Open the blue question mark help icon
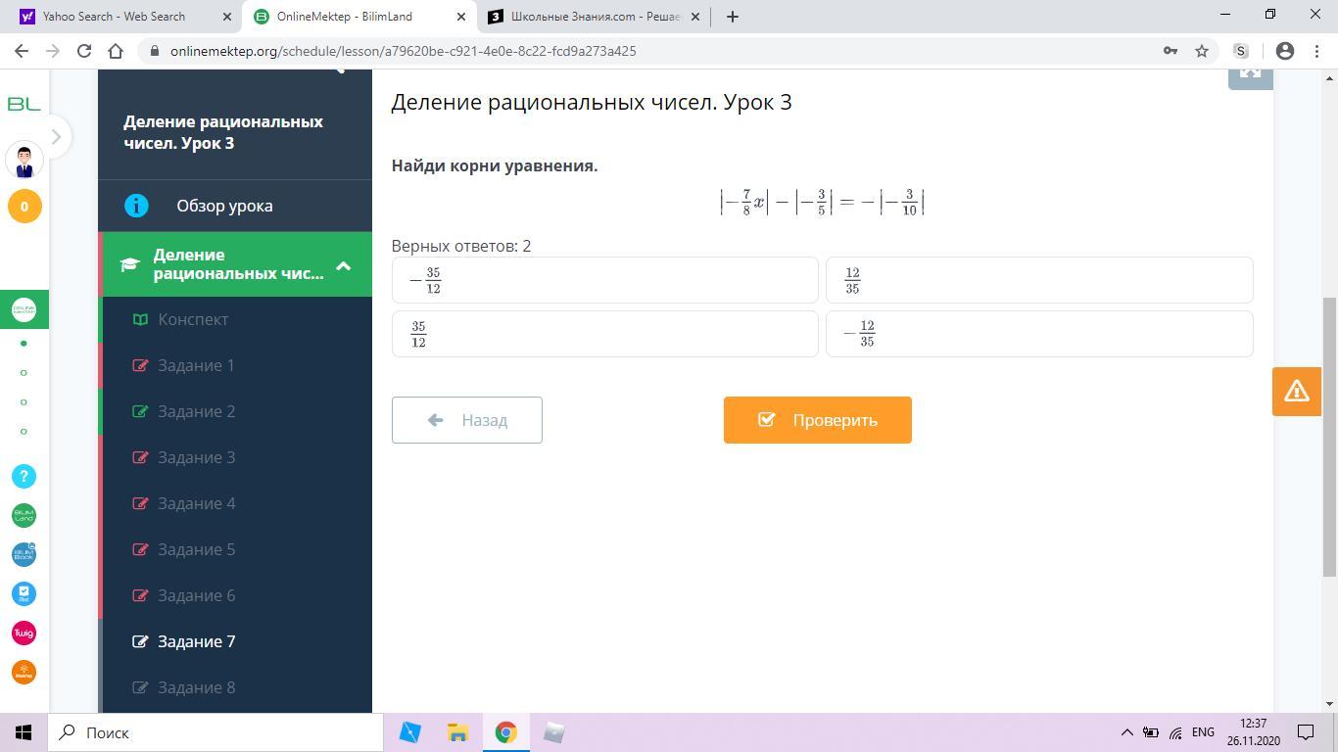 [24, 476]
